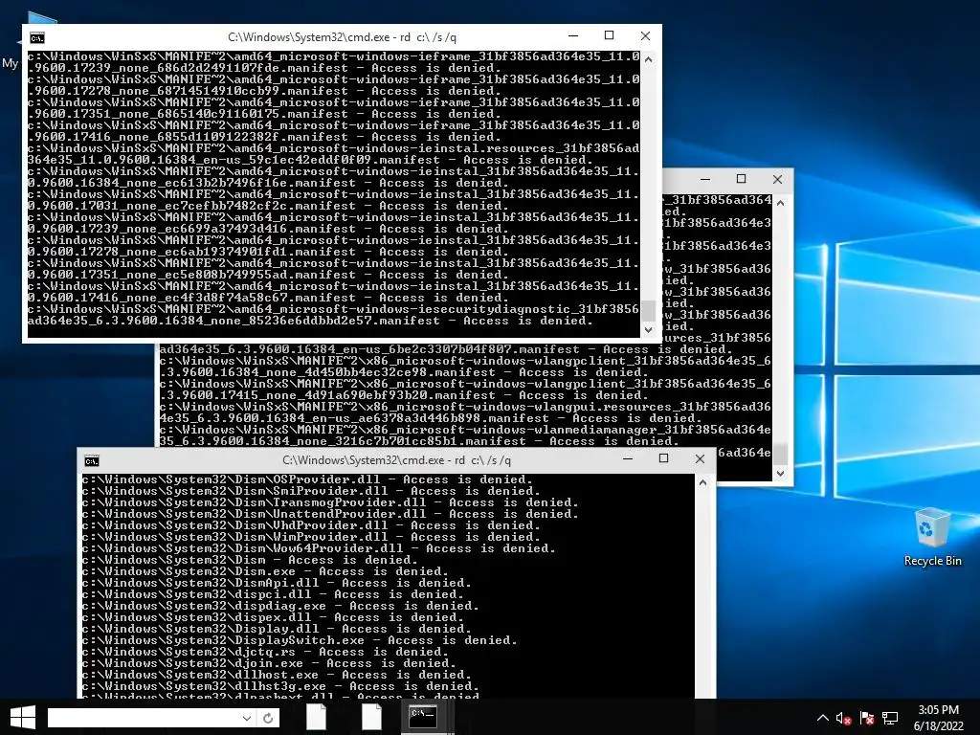
Task: Close the top cmd window
Action: pyautogui.click(x=646, y=36)
